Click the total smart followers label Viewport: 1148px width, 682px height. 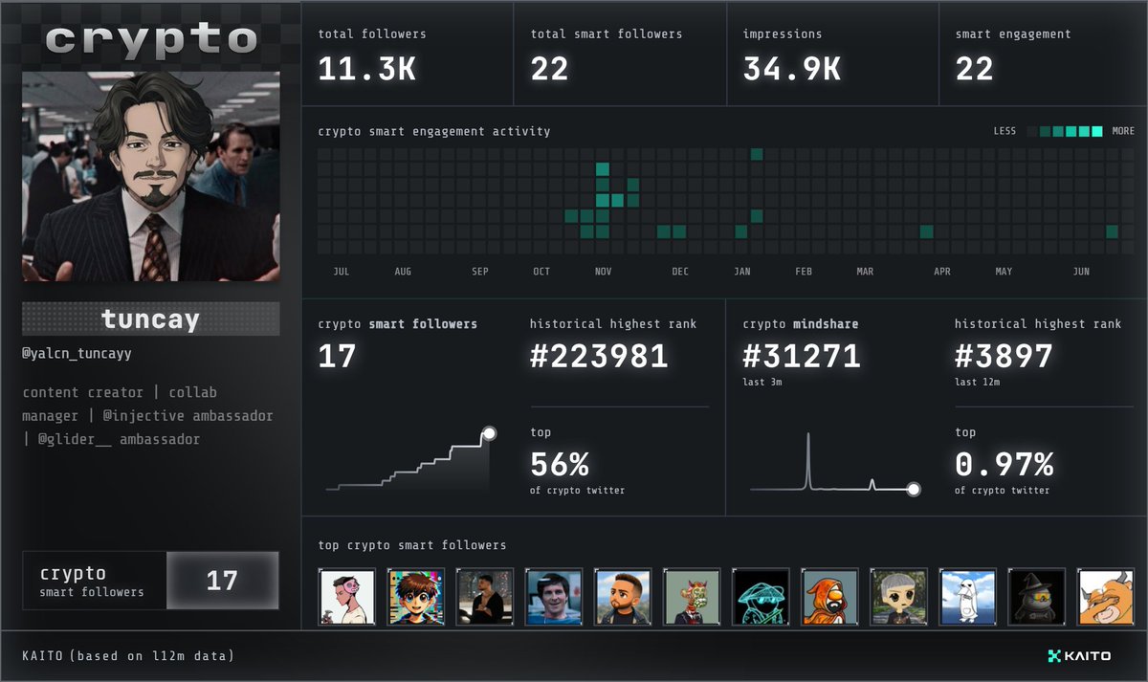point(607,34)
